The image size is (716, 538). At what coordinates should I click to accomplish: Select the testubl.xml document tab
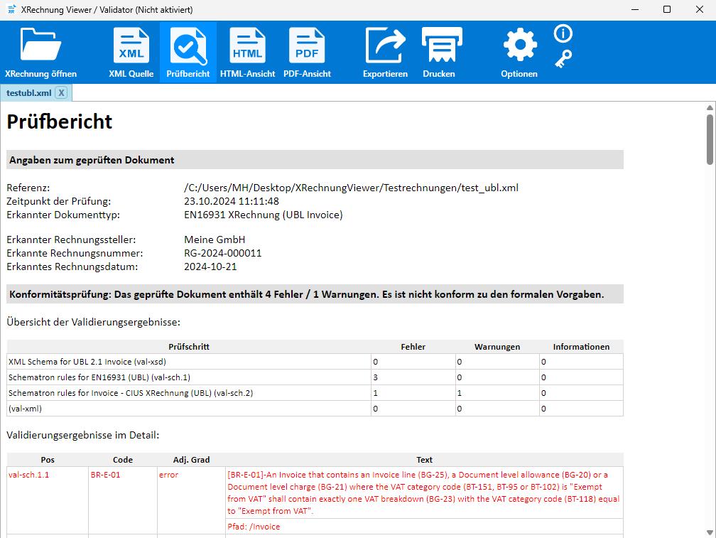[28, 93]
